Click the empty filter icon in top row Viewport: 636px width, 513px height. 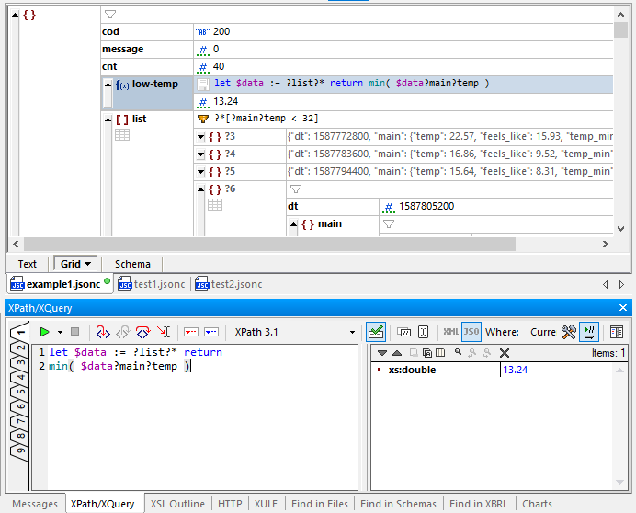point(110,15)
